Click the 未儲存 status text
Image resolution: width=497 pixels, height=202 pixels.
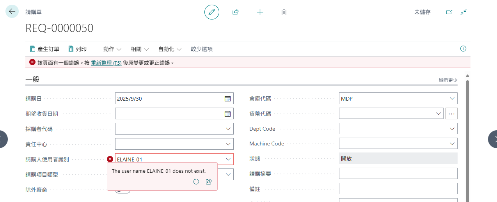click(x=422, y=12)
